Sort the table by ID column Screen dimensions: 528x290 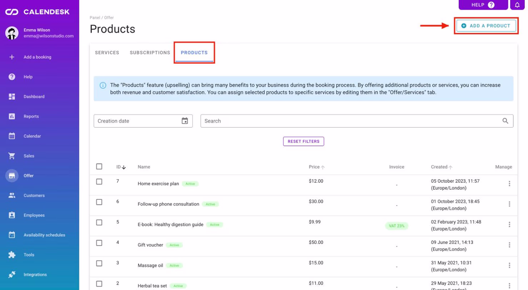click(x=121, y=167)
